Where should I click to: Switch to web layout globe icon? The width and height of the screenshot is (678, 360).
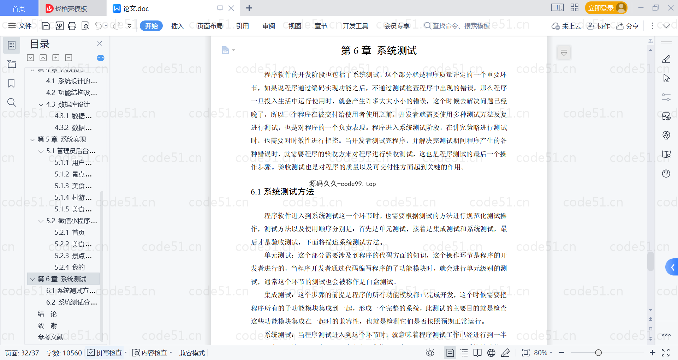tap(491, 353)
